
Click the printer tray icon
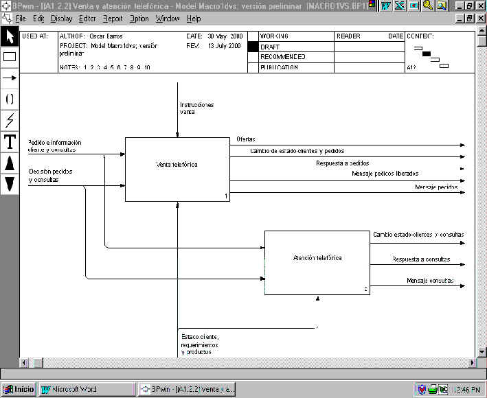[432, 389]
